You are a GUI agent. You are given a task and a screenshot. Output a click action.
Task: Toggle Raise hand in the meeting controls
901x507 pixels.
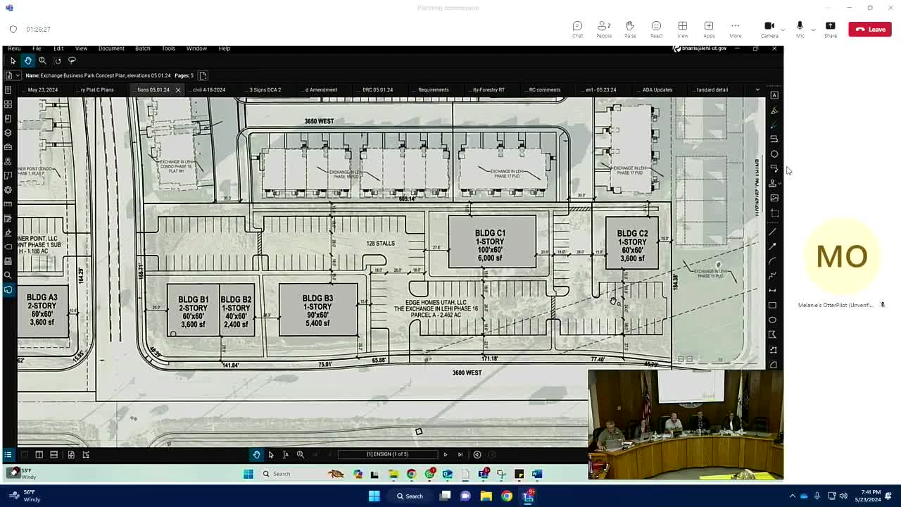point(629,29)
